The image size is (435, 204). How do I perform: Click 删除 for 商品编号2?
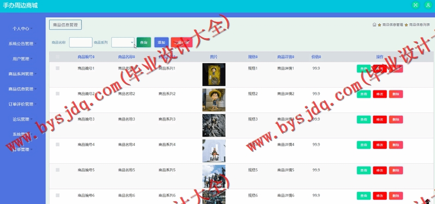coord(396,94)
